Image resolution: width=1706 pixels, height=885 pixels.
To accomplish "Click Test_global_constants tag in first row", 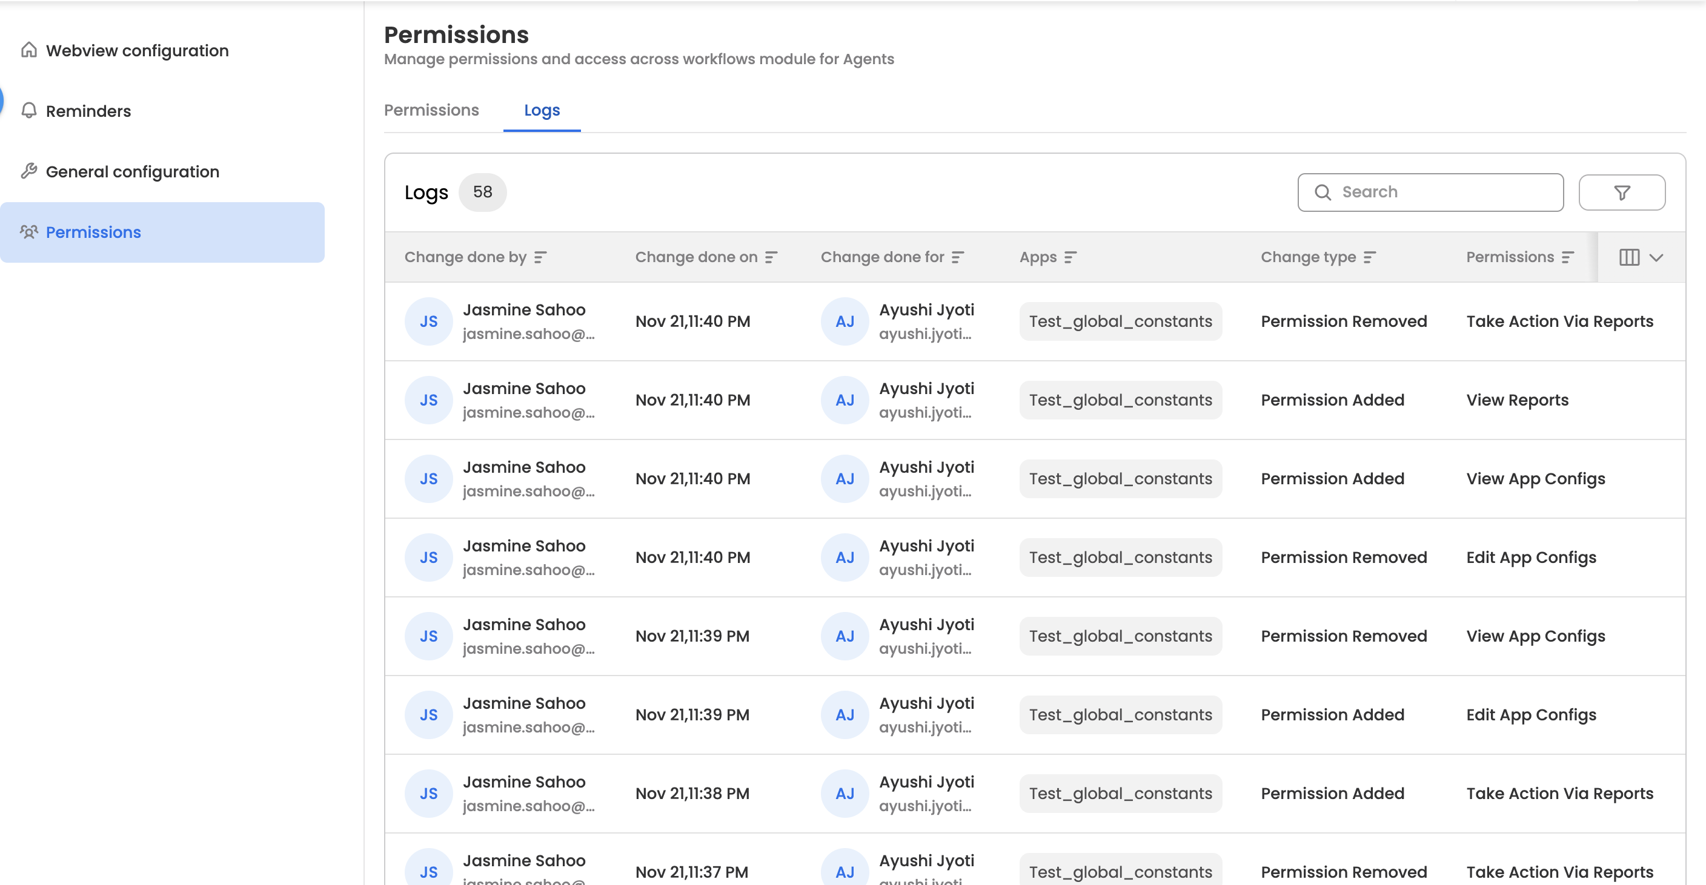I will [1120, 321].
